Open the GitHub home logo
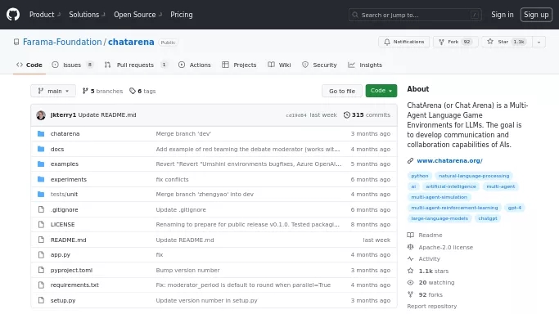This screenshot has height=314, width=559. [x=13, y=15]
